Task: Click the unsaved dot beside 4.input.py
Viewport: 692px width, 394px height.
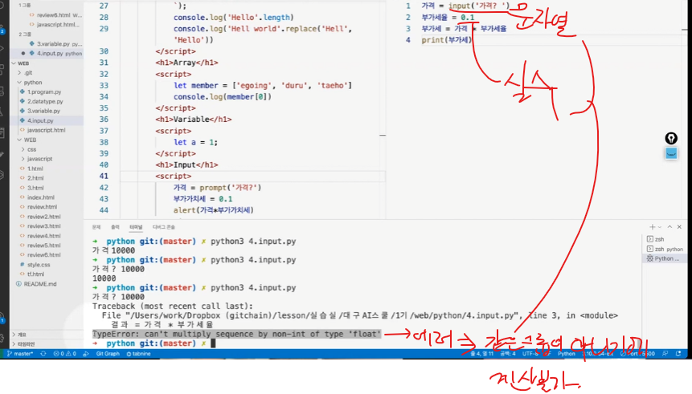Action: coord(23,53)
